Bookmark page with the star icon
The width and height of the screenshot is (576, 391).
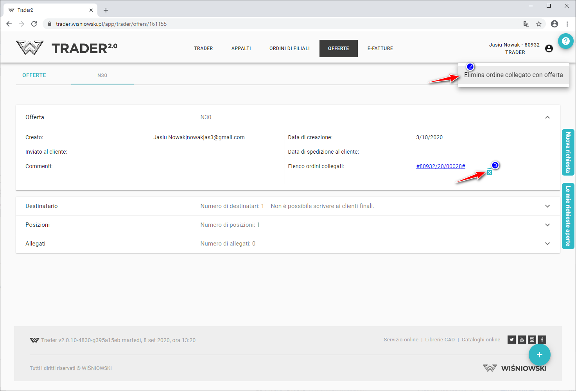click(539, 24)
